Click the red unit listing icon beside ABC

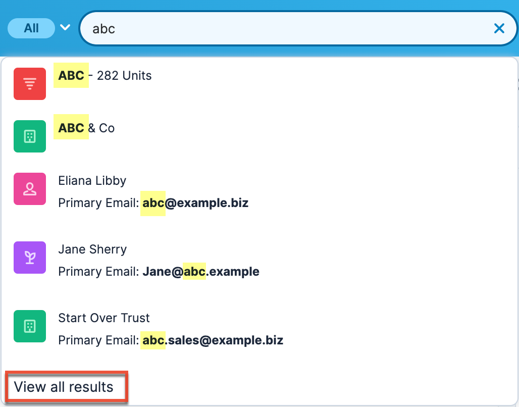coord(29,83)
